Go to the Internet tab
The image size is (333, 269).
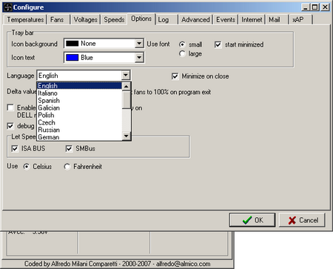coord(252,19)
